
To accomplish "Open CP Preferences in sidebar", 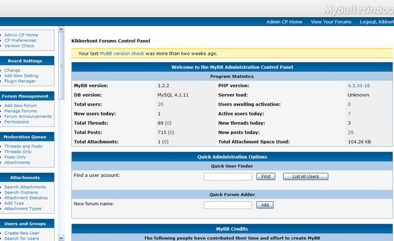I will [x=20, y=40].
